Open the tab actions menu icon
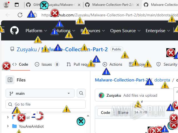The width and height of the screenshot is (178, 133). (x=17, y=5)
